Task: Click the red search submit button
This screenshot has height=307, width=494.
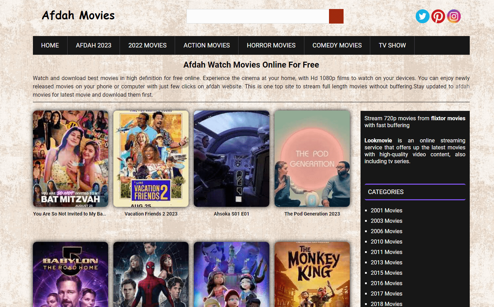Action: (336, 16)
